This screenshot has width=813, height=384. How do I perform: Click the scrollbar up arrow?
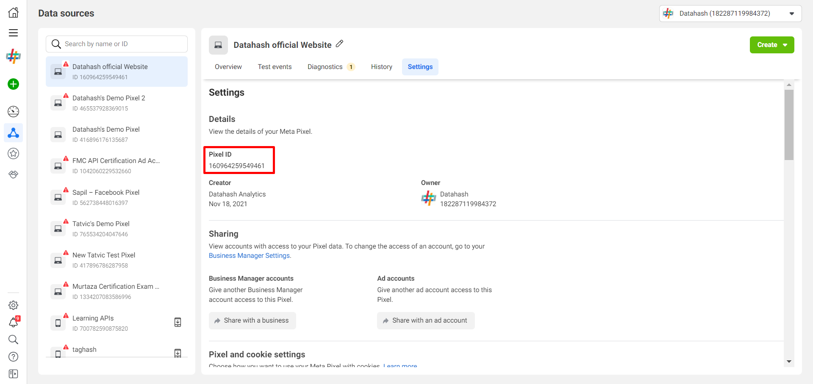coord(789,85)
